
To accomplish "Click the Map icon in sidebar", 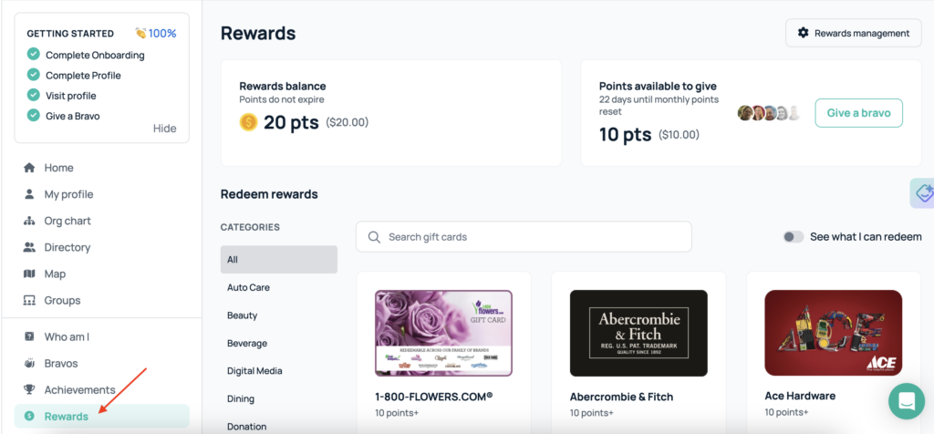I will (x=29, y=274).
